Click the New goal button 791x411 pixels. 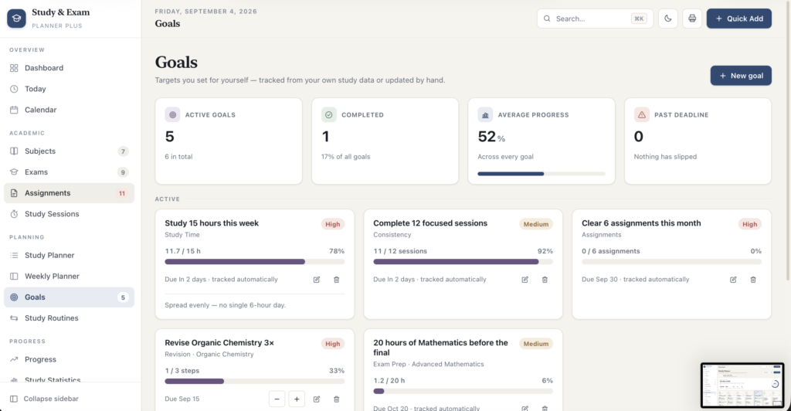(741, 76)
